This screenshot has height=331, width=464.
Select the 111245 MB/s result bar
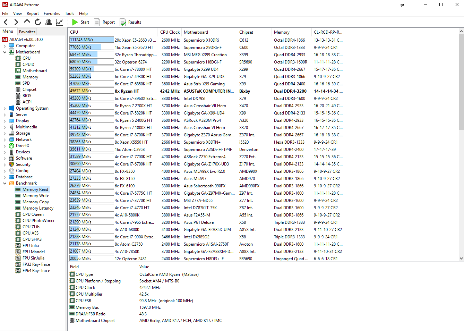(x=92, y=40)
